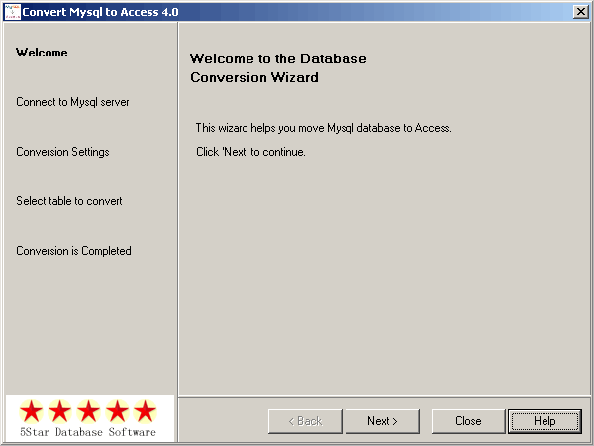Select the 'Select table to convert' step
The image size is (594, 446).
pos(69,201)
